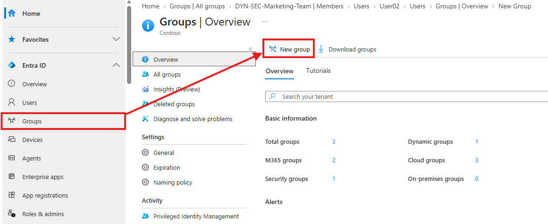
Task: Click the Entra ID diamond icon
Action: [x=12, y=65]
